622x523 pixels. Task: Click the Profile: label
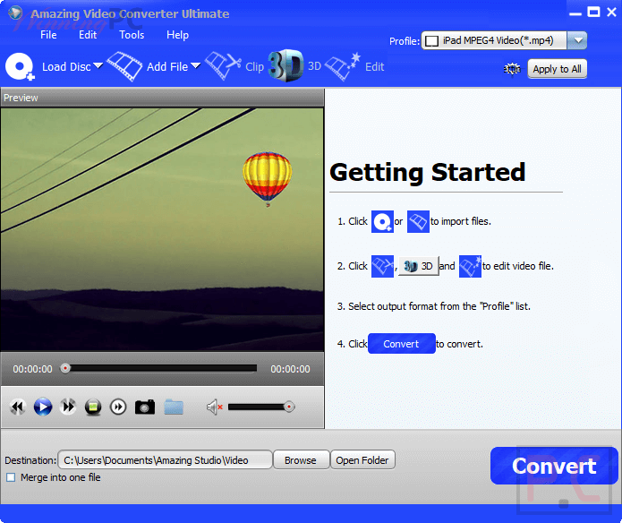coord(405,41)
